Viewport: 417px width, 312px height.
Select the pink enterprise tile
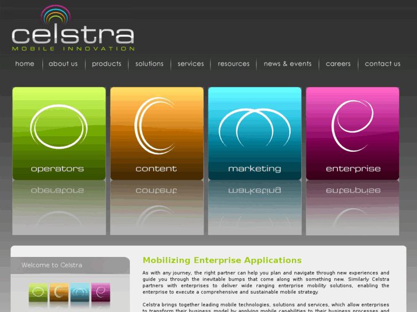tap(352, 133)
